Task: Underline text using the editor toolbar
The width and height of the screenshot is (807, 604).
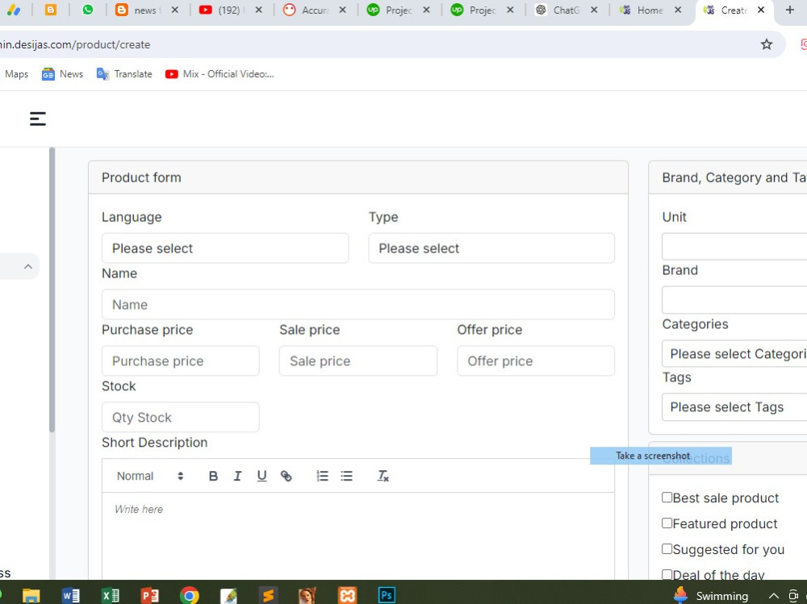Action: point(261,475)
